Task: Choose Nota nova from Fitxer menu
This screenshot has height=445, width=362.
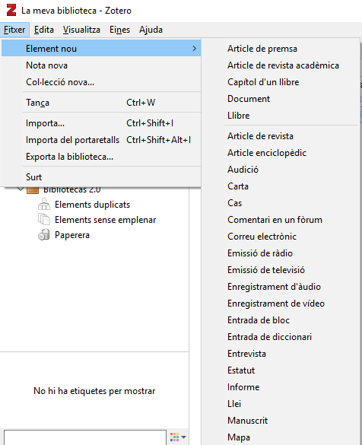Action: point(101,65)
